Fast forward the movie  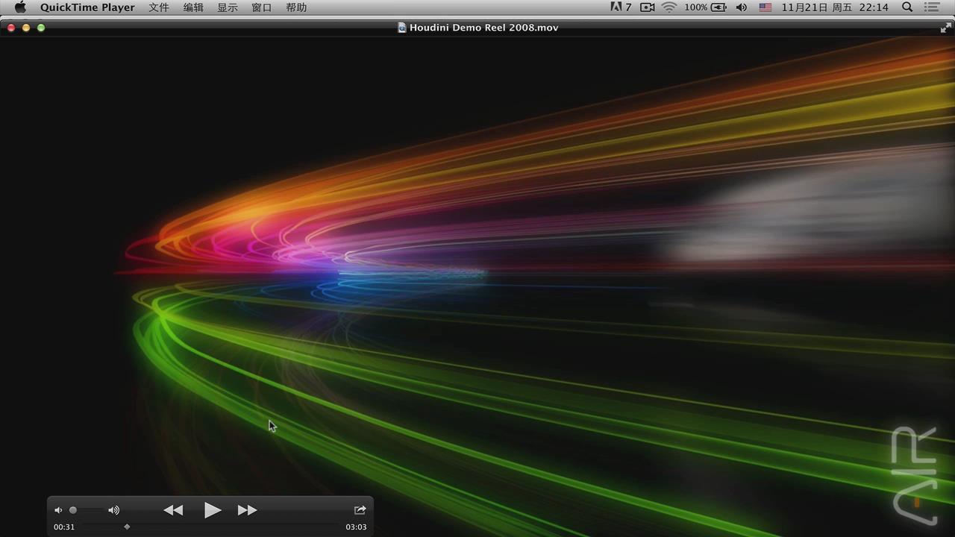pos(247,510)
